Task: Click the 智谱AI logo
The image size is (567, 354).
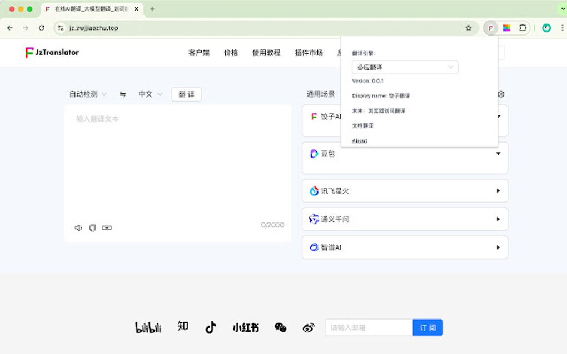Action: tap(314, 247)
